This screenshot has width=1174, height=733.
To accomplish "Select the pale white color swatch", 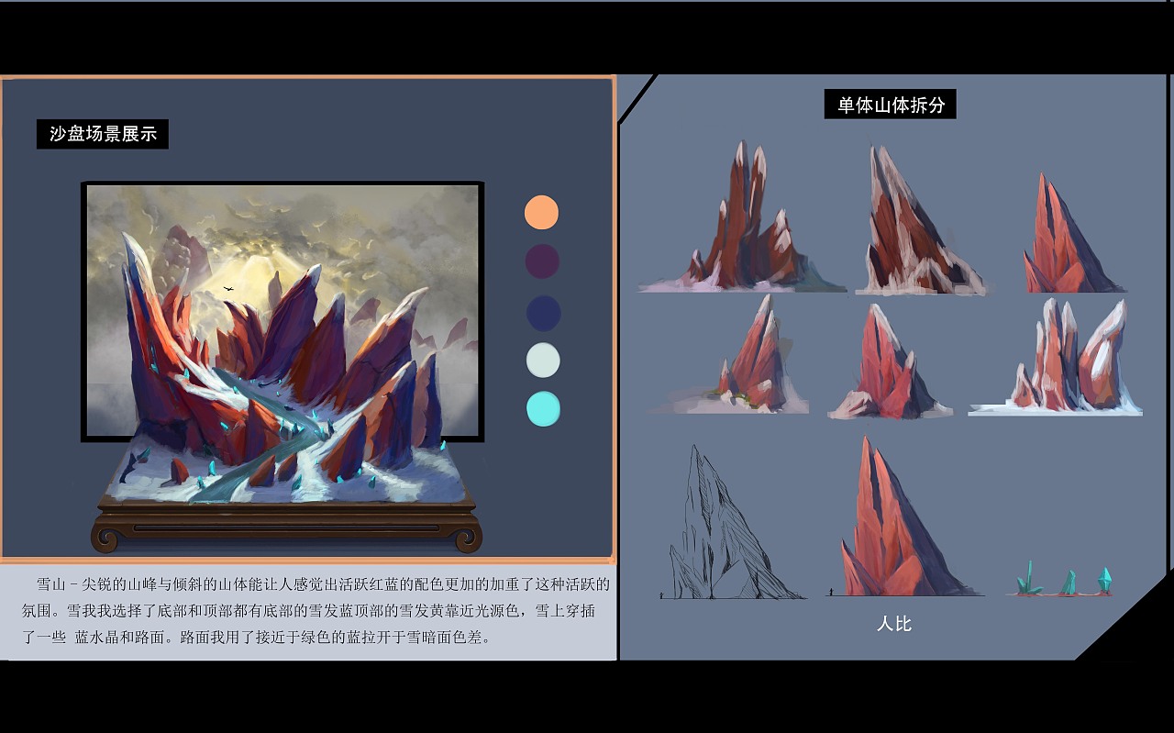I will coord(541,361).
